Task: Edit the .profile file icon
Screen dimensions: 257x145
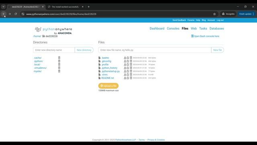Action: [x=128, y=64]
